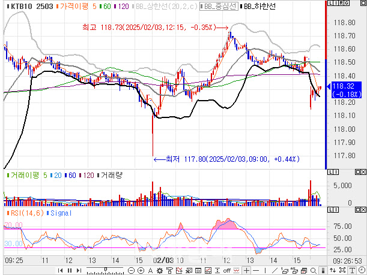Jump to the first bar of the chart
Image resolution: width=367 pixels, height=275 pixels.
[60, 270]
